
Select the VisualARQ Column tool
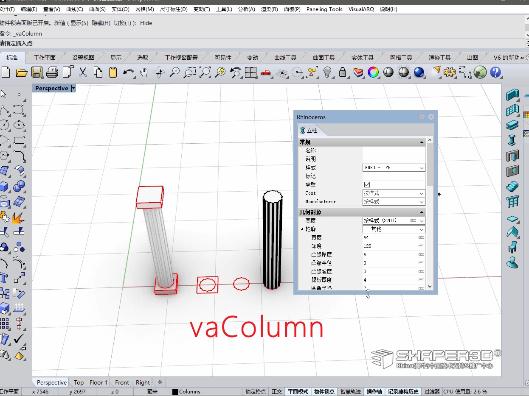[512, 140]
